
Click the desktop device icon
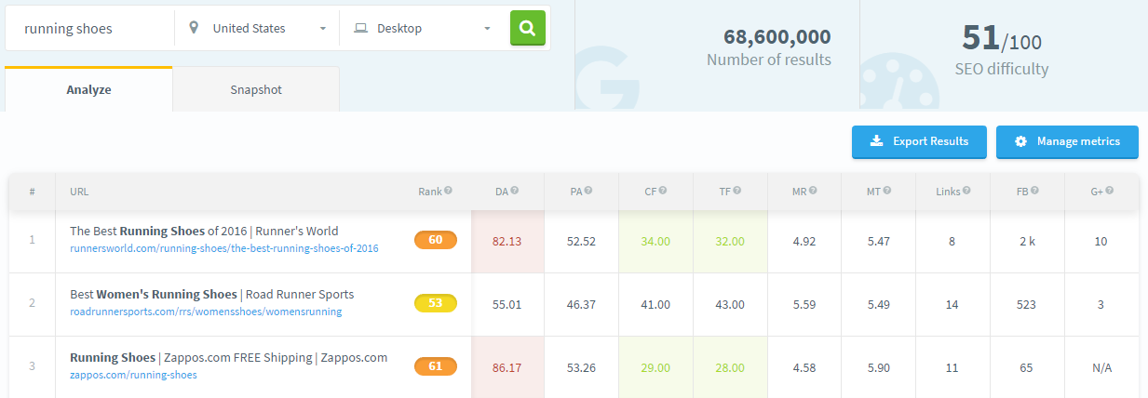pyautogui.click(x=360, y=29)
